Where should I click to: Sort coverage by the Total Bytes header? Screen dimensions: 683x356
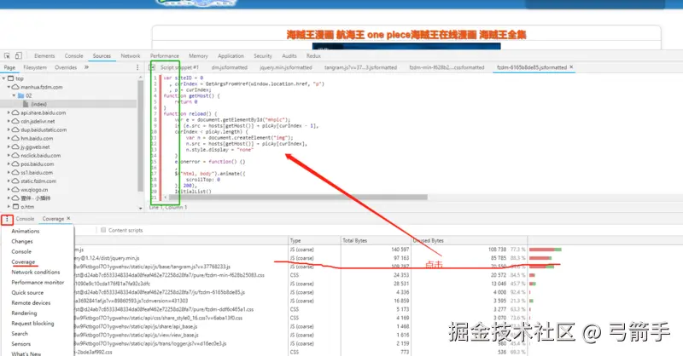pos(377,240)
